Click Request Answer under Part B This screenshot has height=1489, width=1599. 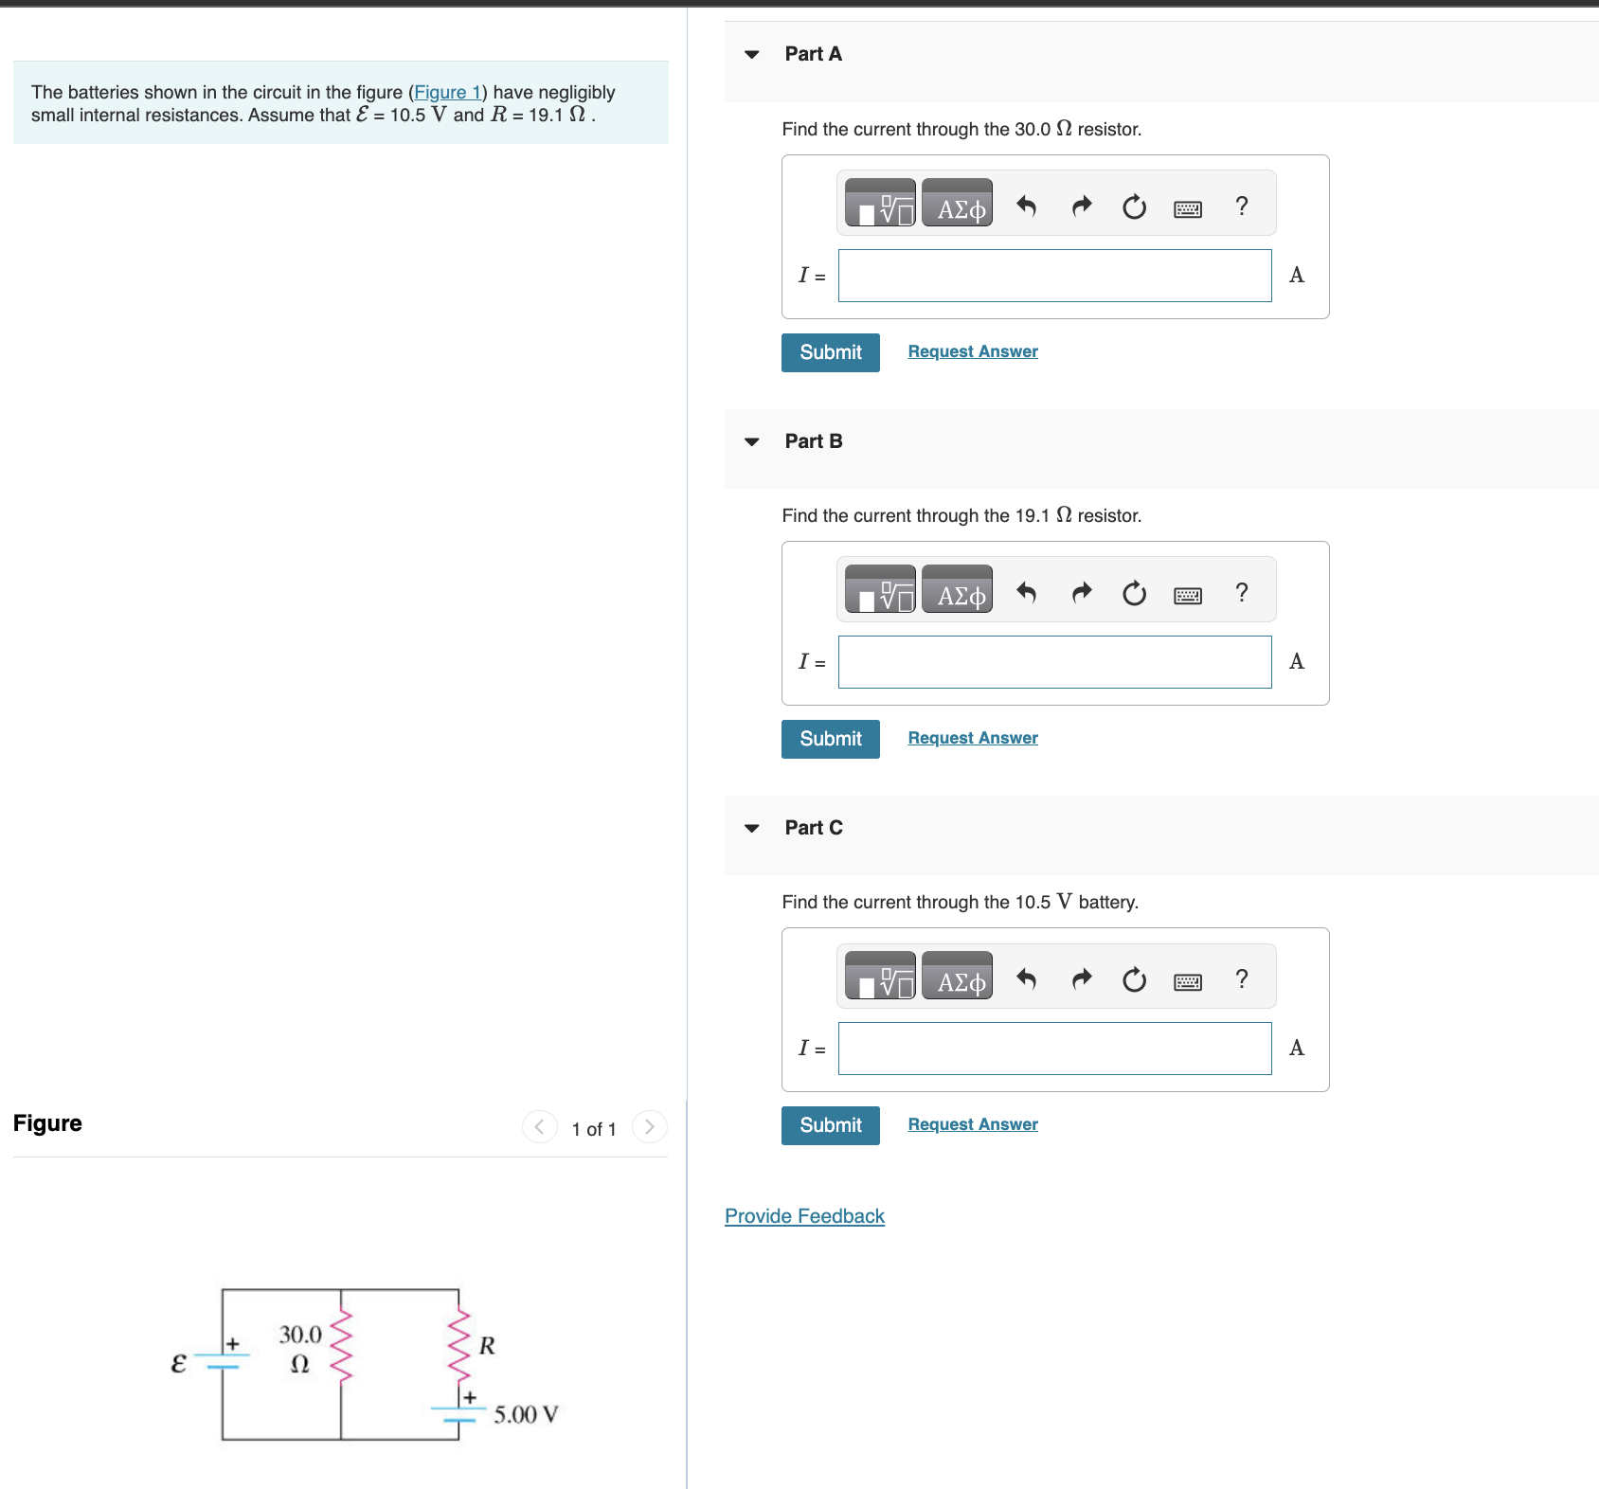click(971, 737)
